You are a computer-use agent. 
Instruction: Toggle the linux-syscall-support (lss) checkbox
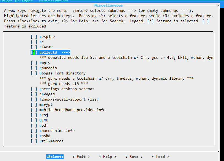(34, 99)
